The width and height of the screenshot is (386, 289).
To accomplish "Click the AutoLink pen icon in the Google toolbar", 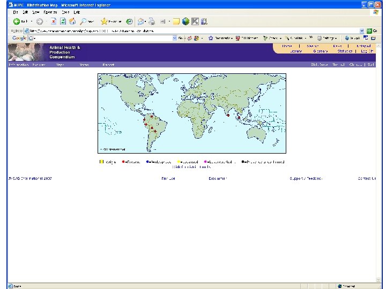I will [x=287, y=38].
